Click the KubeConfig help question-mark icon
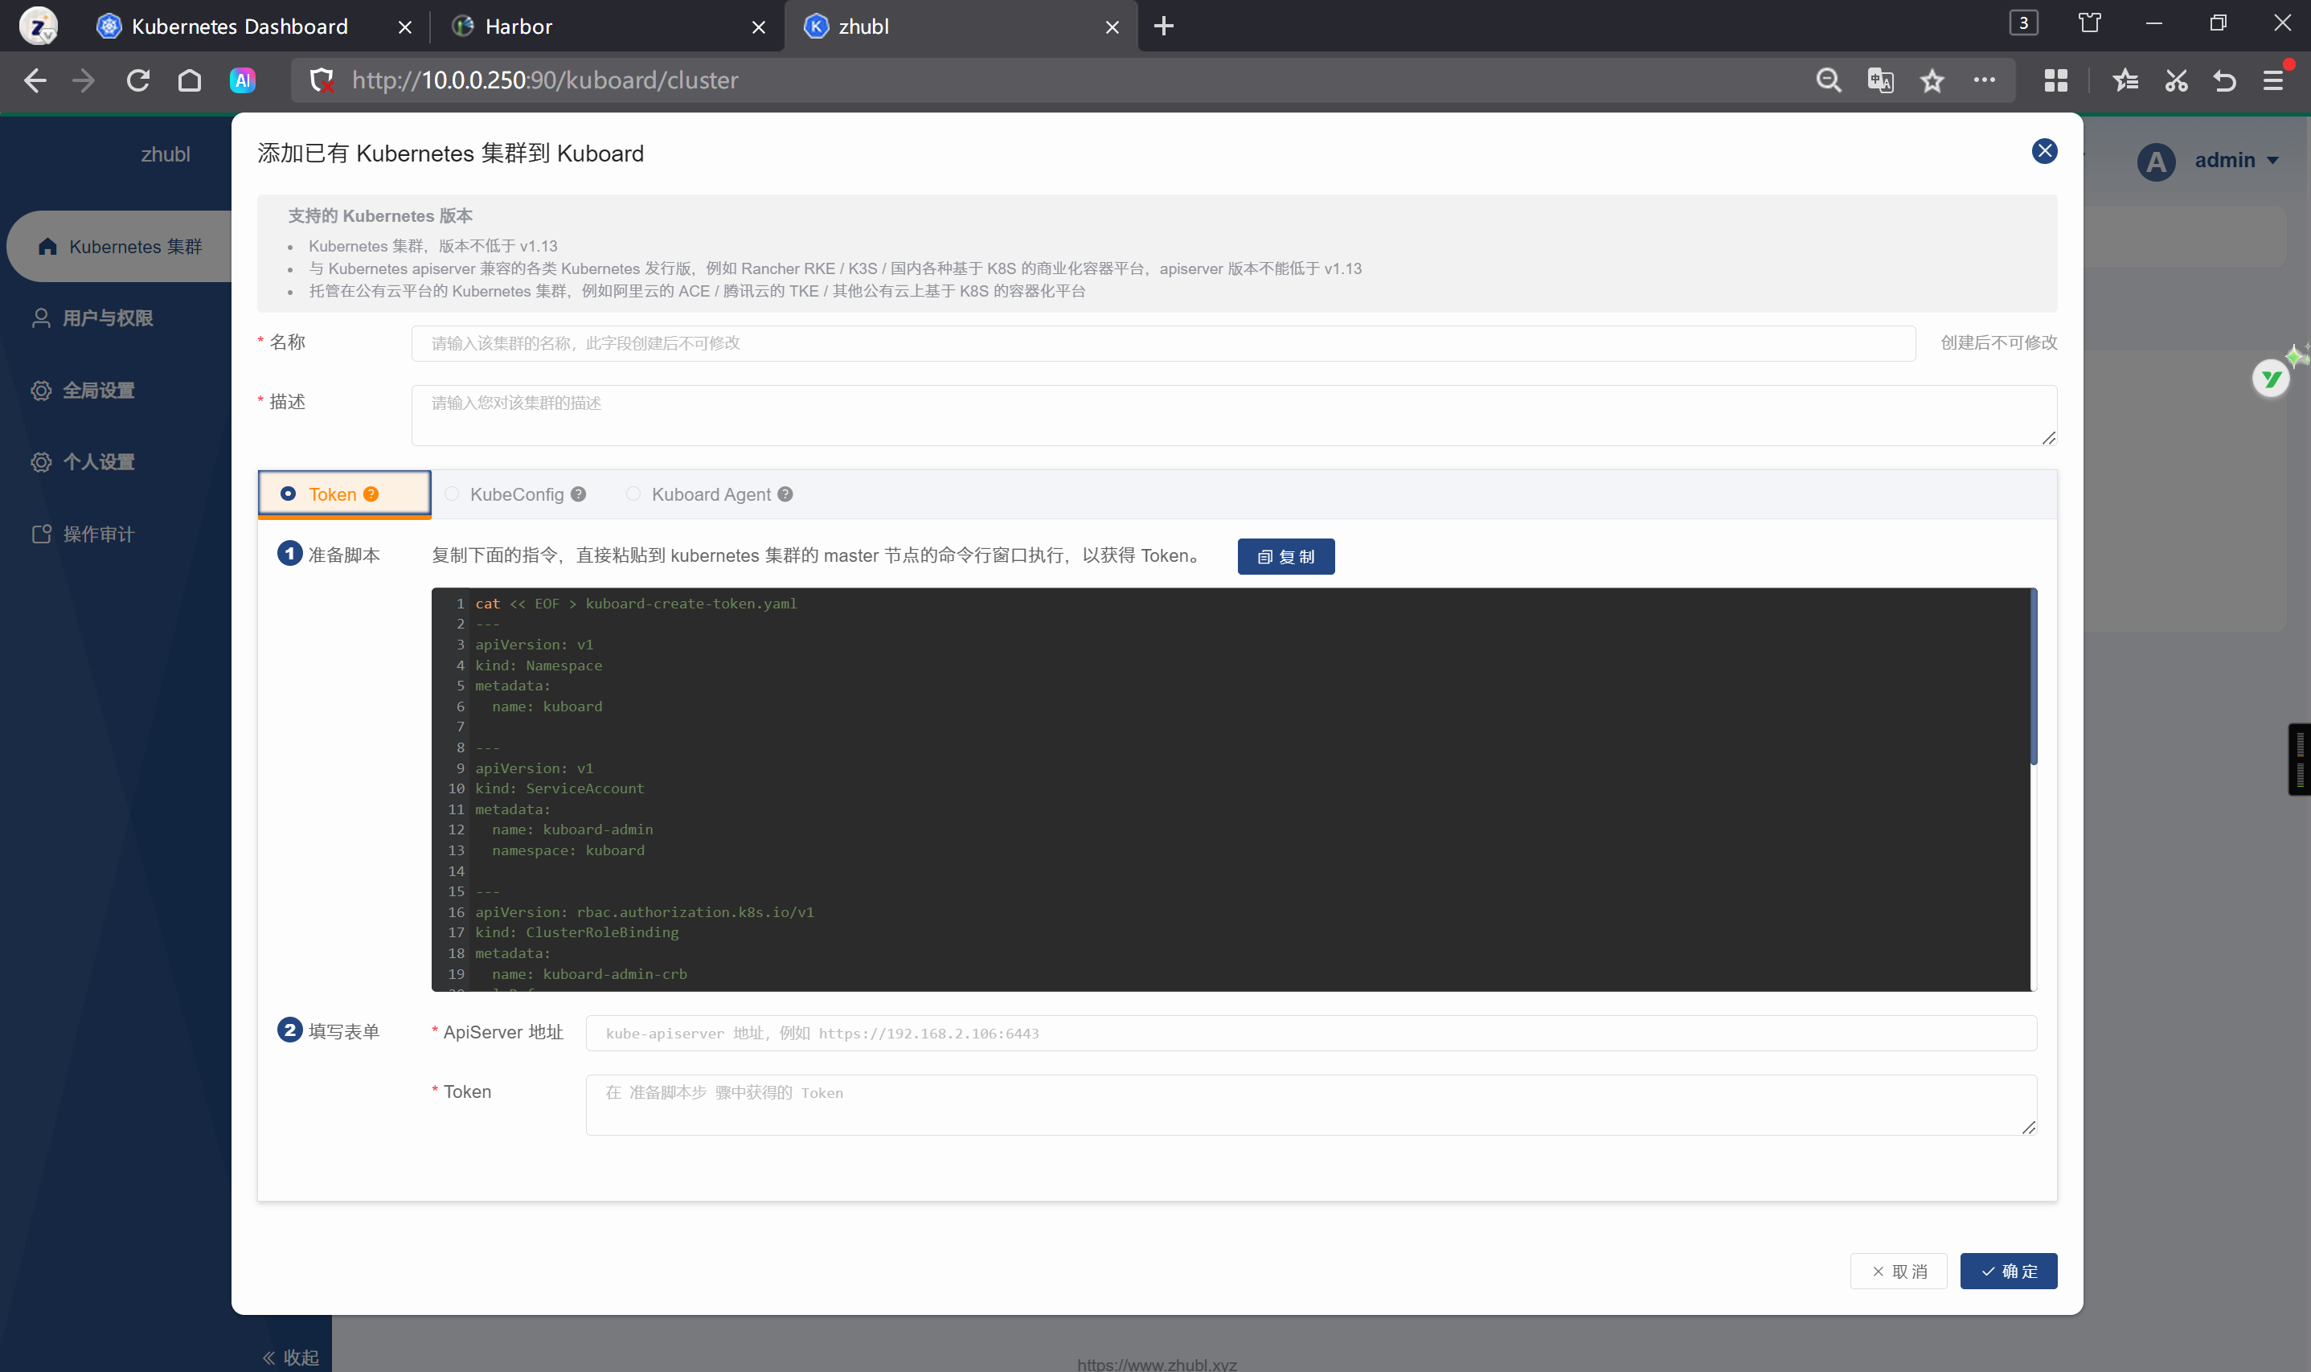Image resolution: width=2311 pixels, height=1372 pixels. coord(579,494)
